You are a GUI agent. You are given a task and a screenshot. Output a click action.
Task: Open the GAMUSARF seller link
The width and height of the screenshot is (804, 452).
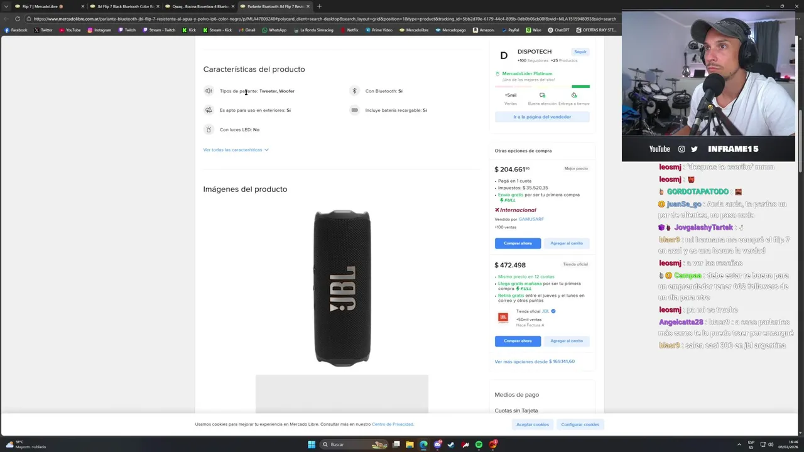pos(531,219)
